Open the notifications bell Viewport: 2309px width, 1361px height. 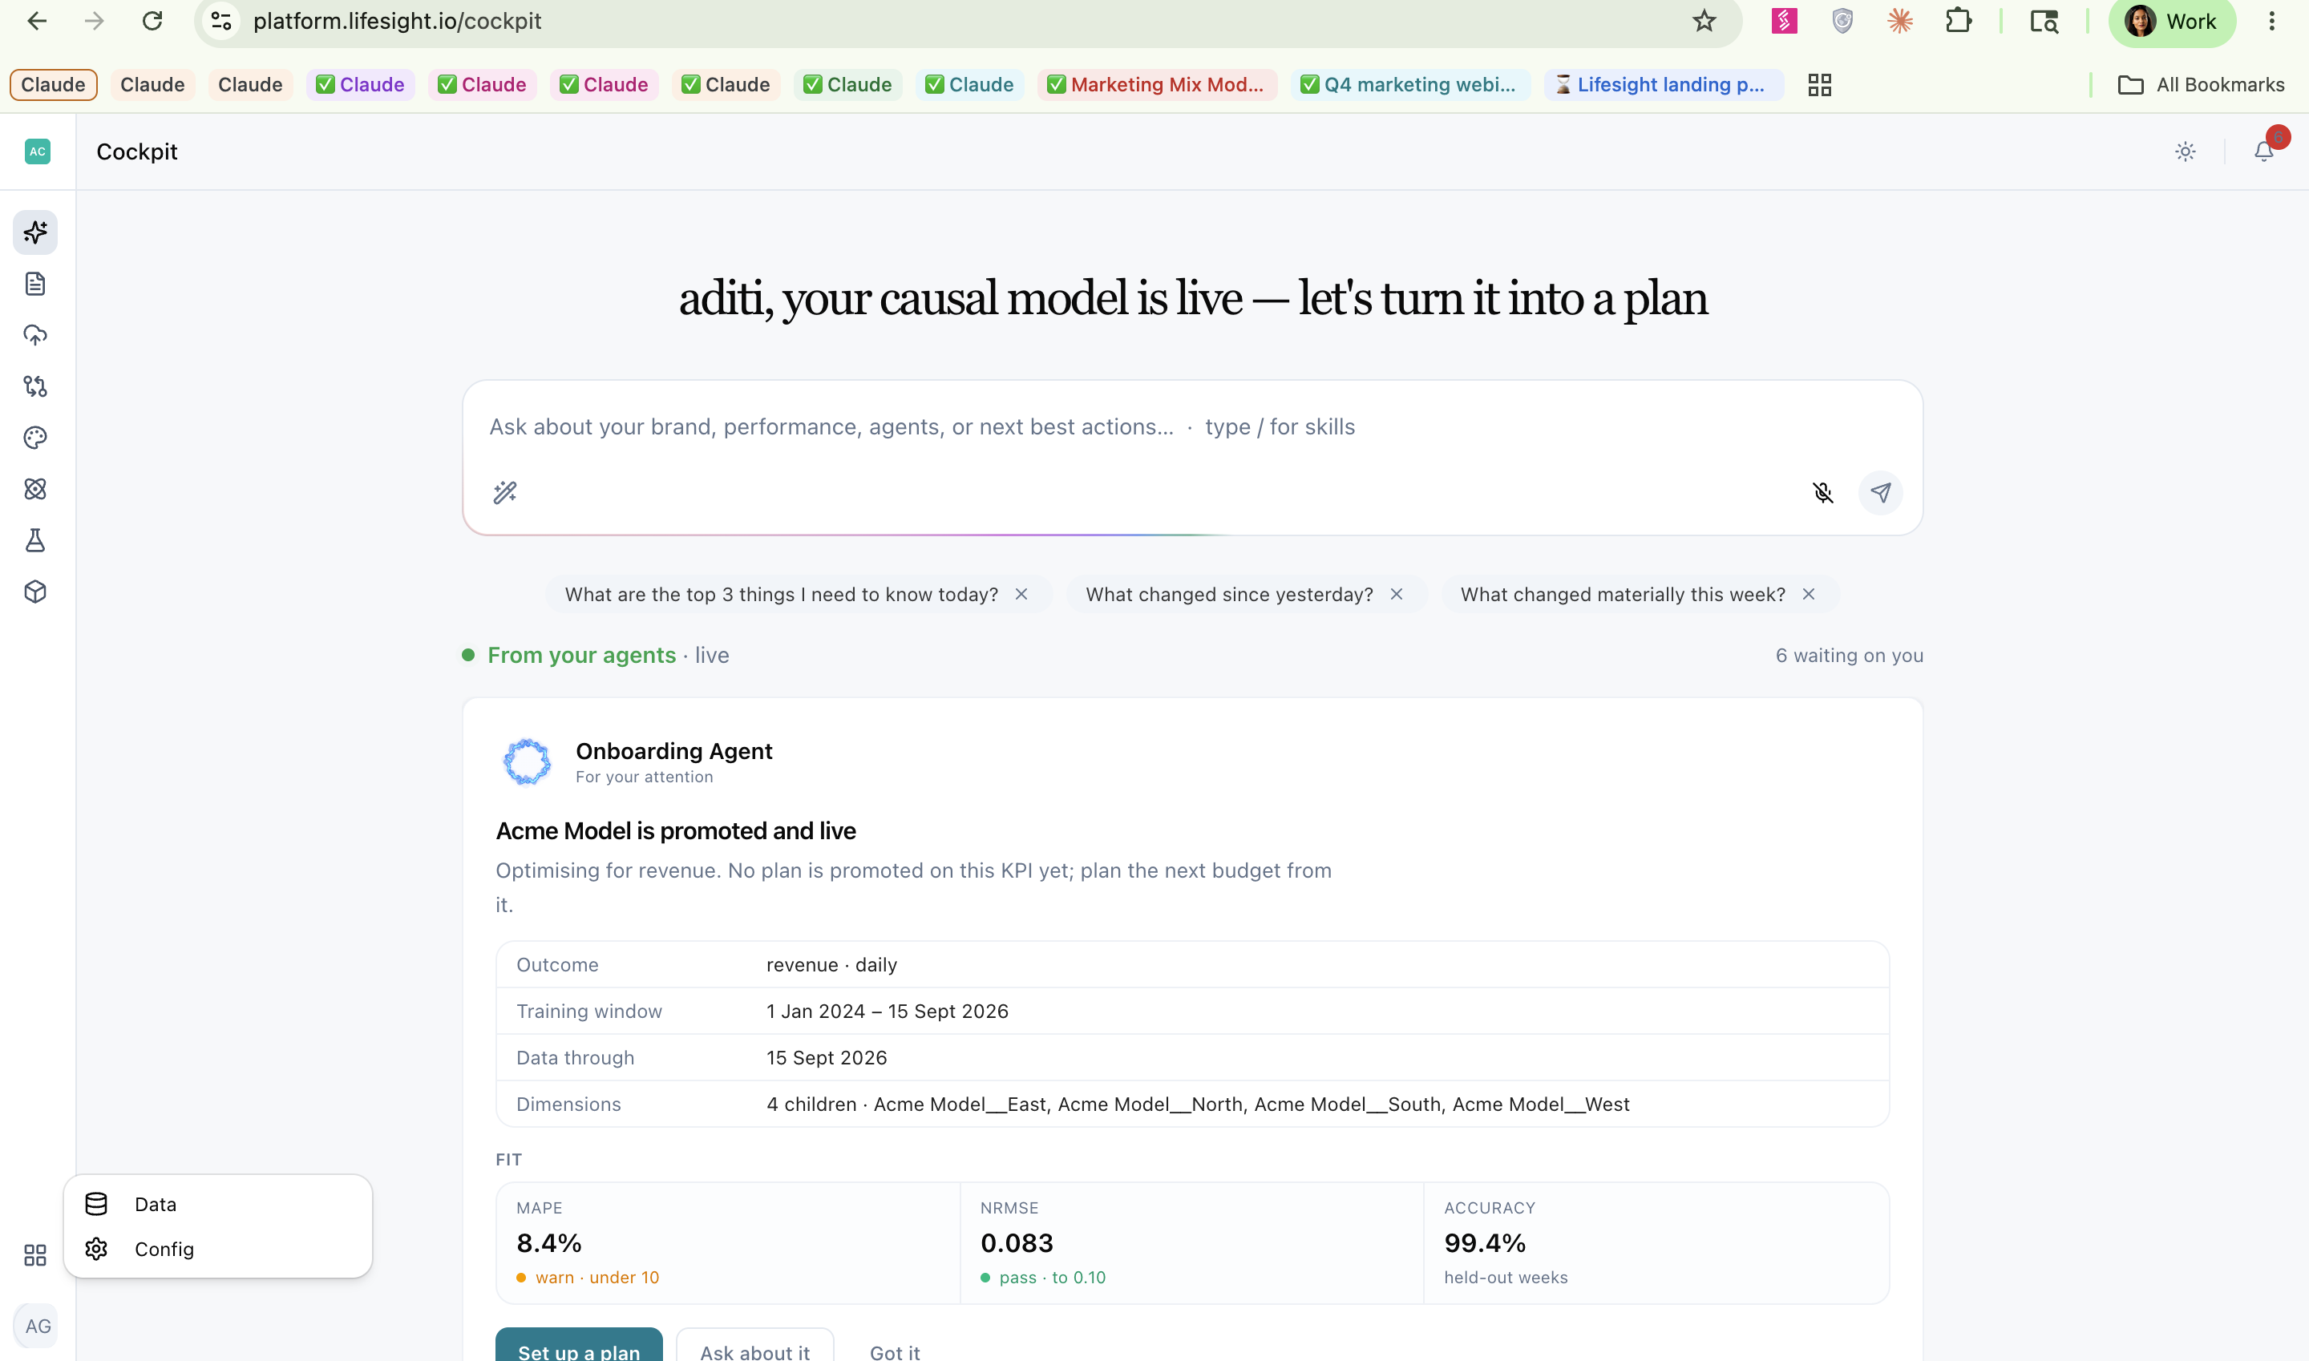click(x=2264, y=151)
